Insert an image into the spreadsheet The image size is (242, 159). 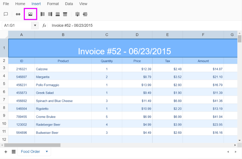(30, 14)
